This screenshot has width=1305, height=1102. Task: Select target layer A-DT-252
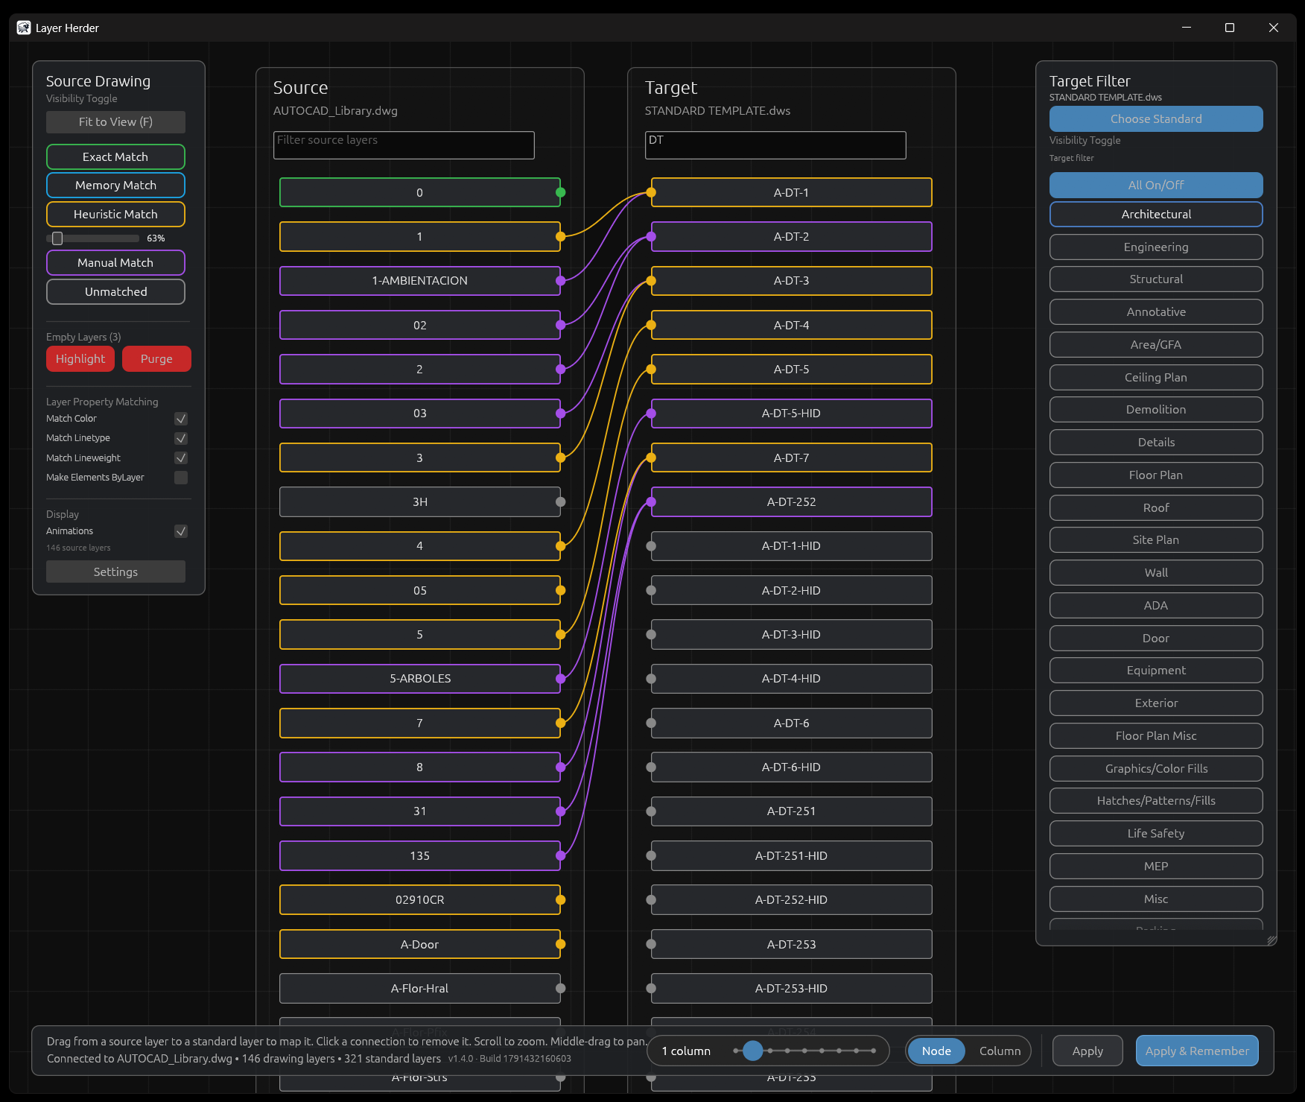pos(791,502)
